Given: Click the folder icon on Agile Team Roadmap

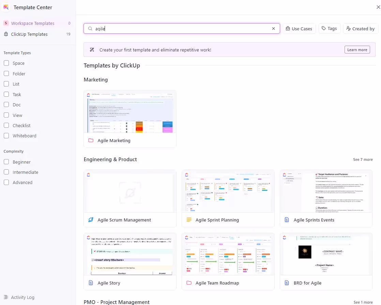Looking at the screenshot, I should 189,283.
